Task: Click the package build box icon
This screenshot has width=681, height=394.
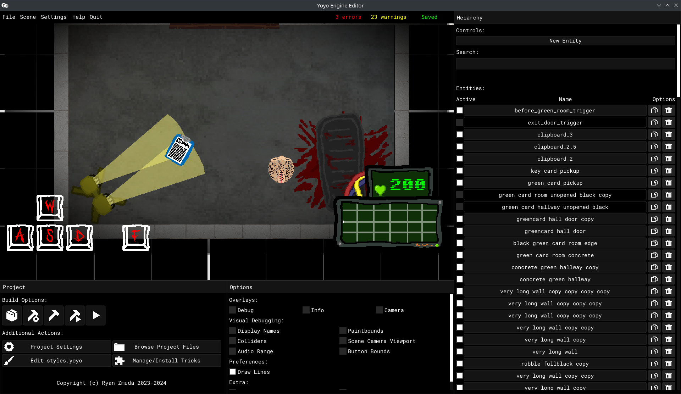Action: 12,315
